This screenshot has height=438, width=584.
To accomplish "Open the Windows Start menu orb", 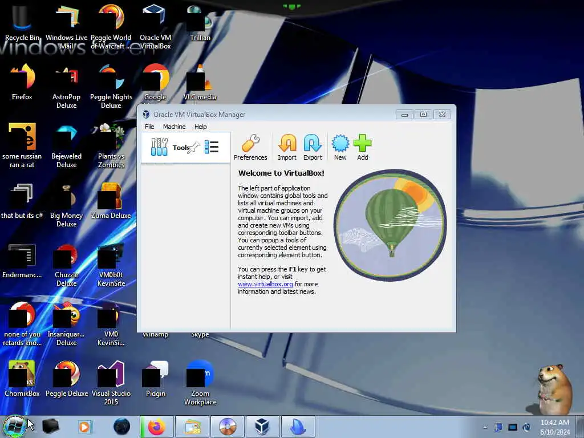I will [x=15, y=427].
